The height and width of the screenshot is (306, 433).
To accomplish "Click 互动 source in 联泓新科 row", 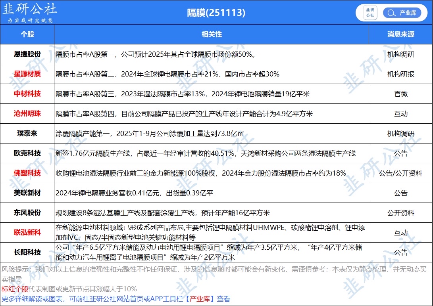I will coord(401,233).
